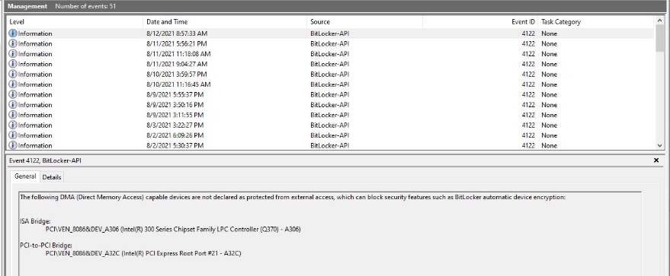Sort events by the Task Category column header
This screenshot has width=670, height=276.
(595, 22)
